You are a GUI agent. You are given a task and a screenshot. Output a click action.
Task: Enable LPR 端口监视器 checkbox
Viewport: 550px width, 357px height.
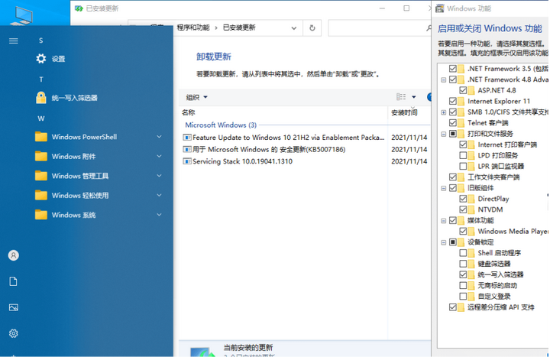[x=463, y=166]
